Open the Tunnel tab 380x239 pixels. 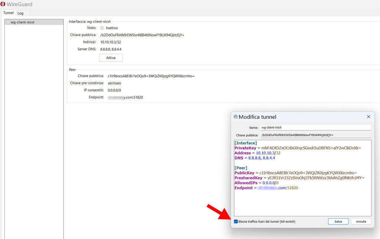pyautogui.click(x=8, y=13)
